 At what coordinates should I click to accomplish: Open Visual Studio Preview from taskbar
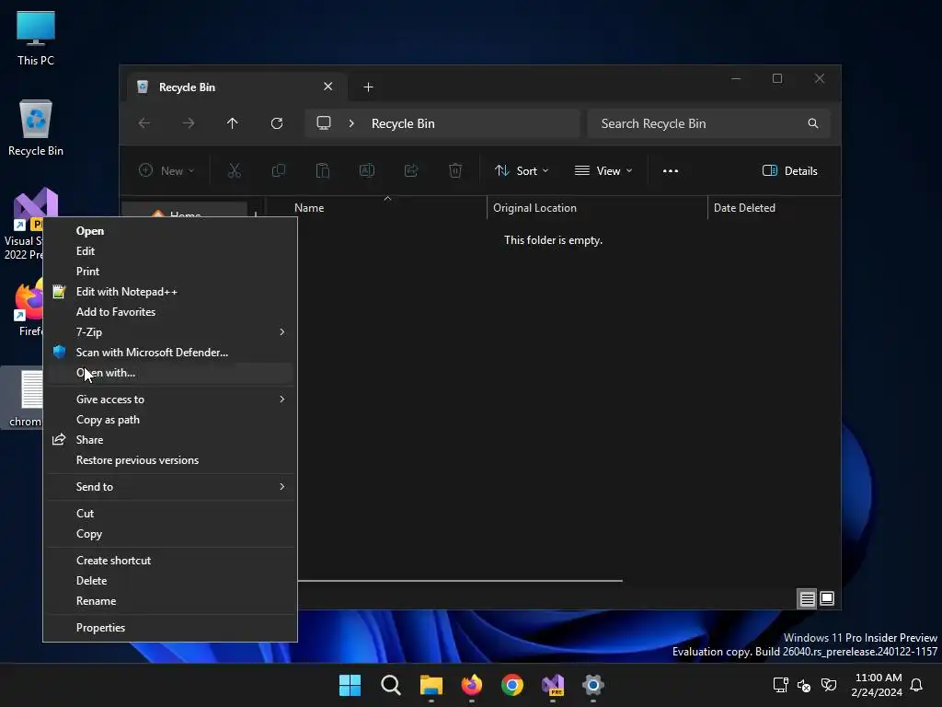(553, 685)
